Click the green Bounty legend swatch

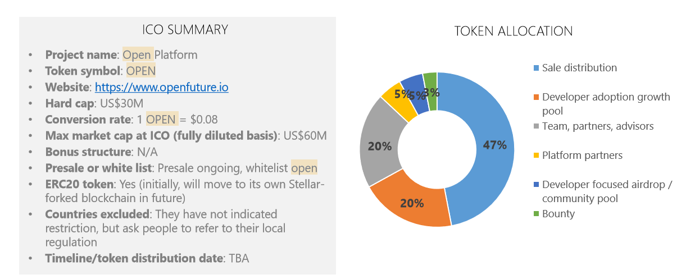[x=537, y=214]
